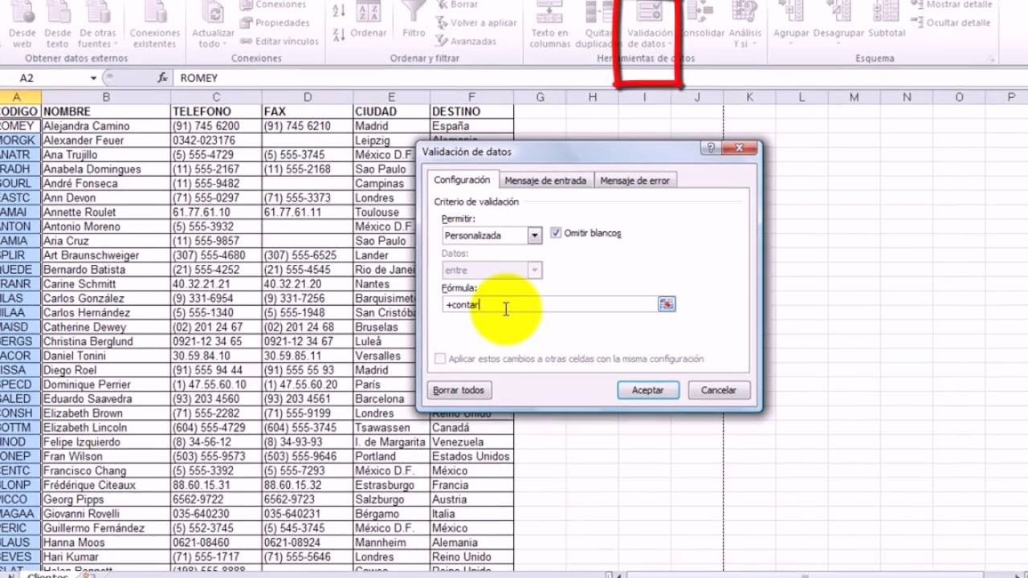Viewport: 1028px width, 578px height.
Task: Select cell with Hanna Moos
Action: (x=105, y=543)
